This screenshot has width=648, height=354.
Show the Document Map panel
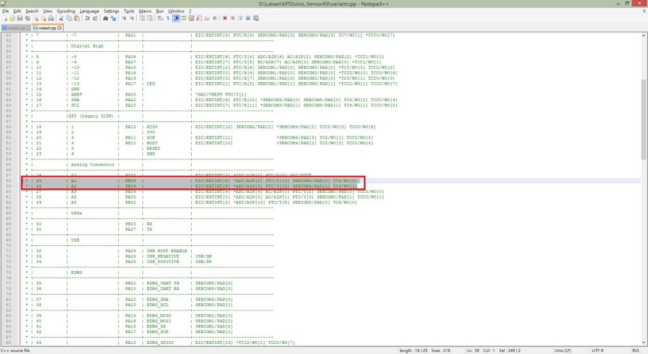[191, 18]
